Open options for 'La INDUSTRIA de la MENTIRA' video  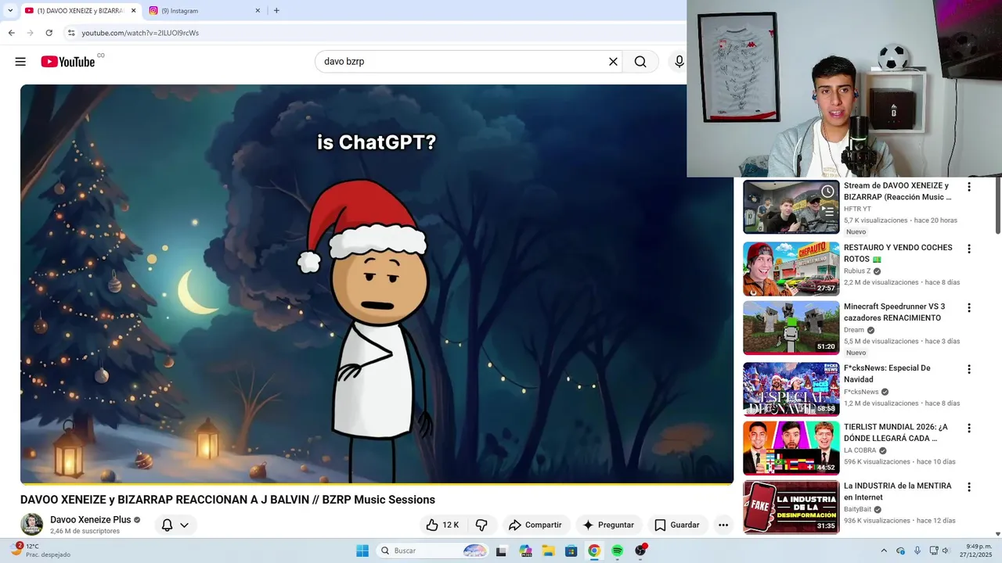969,487
